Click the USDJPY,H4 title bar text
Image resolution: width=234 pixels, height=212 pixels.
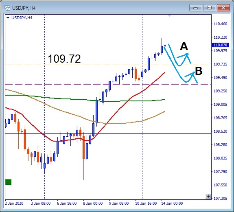(24, 8)
